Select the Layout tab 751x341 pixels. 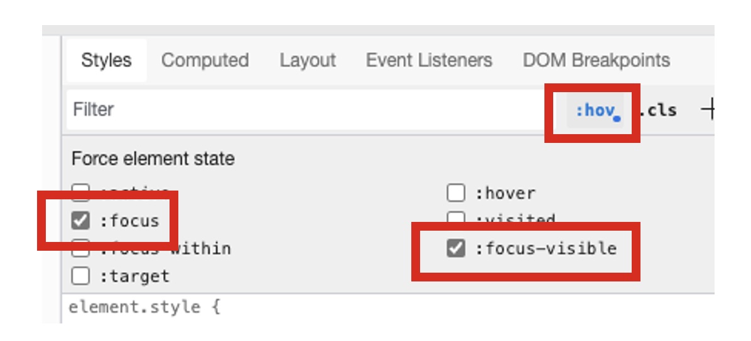[308, 61]
